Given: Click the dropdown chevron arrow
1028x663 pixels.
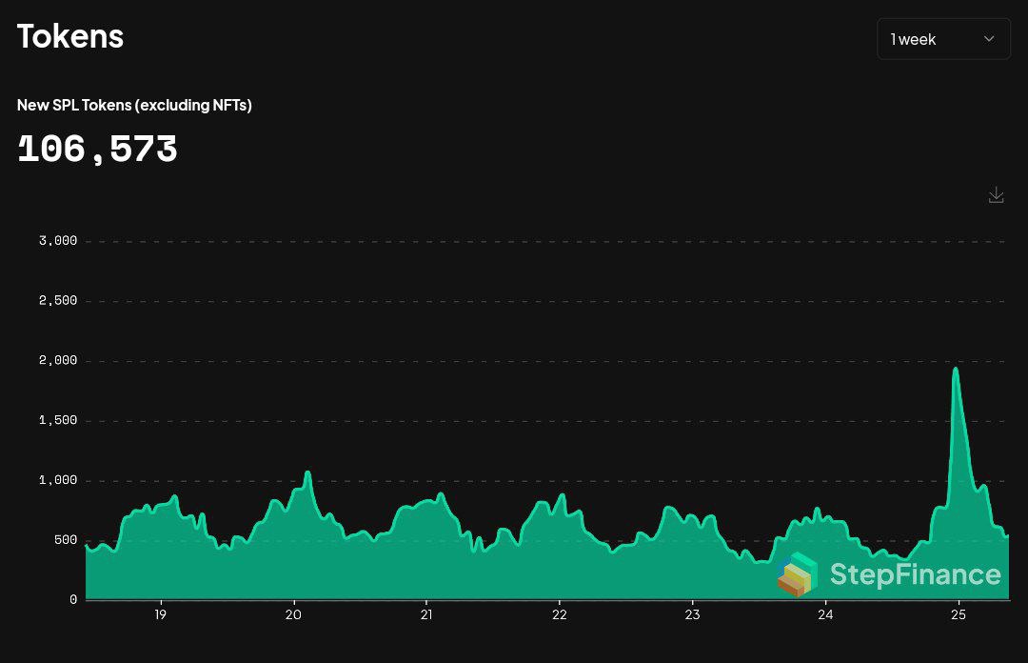Looking at the screenshot, I should [989, 39].
